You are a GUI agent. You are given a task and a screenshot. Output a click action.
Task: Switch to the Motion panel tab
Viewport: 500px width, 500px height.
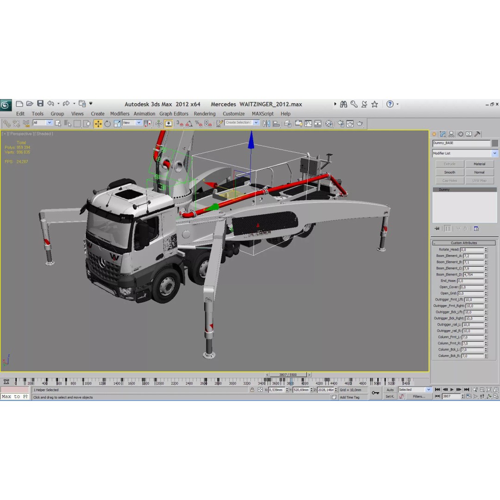click(x=460, y=134)
